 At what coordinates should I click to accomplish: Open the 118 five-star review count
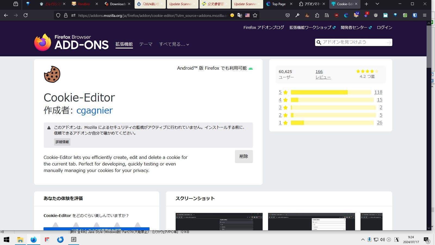click(378, 92)
